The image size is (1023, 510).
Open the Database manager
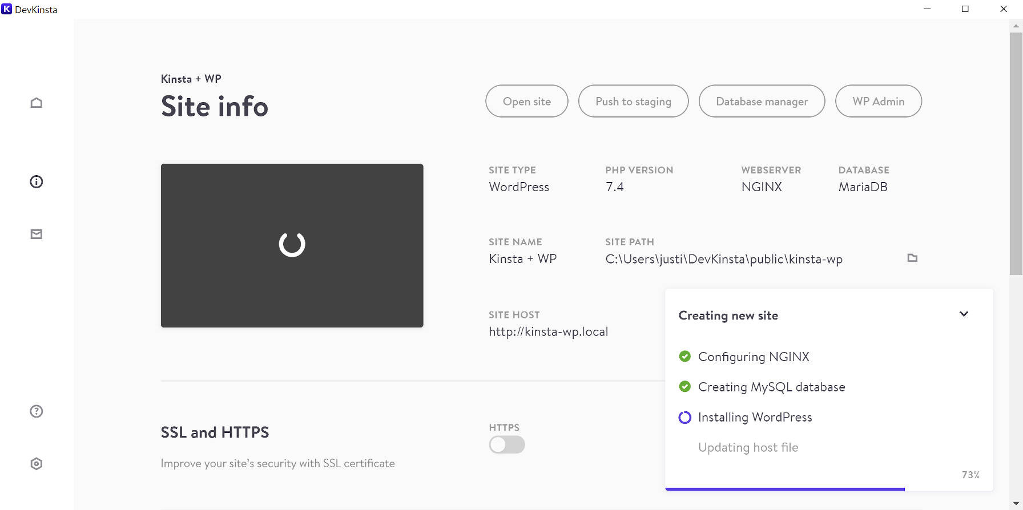[x=762, y=102]
